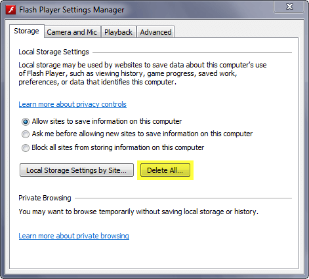Select Allow sites to save information radio button
Image resolution: width=309 pixels, height=279 pixels.
click(26, 122)
